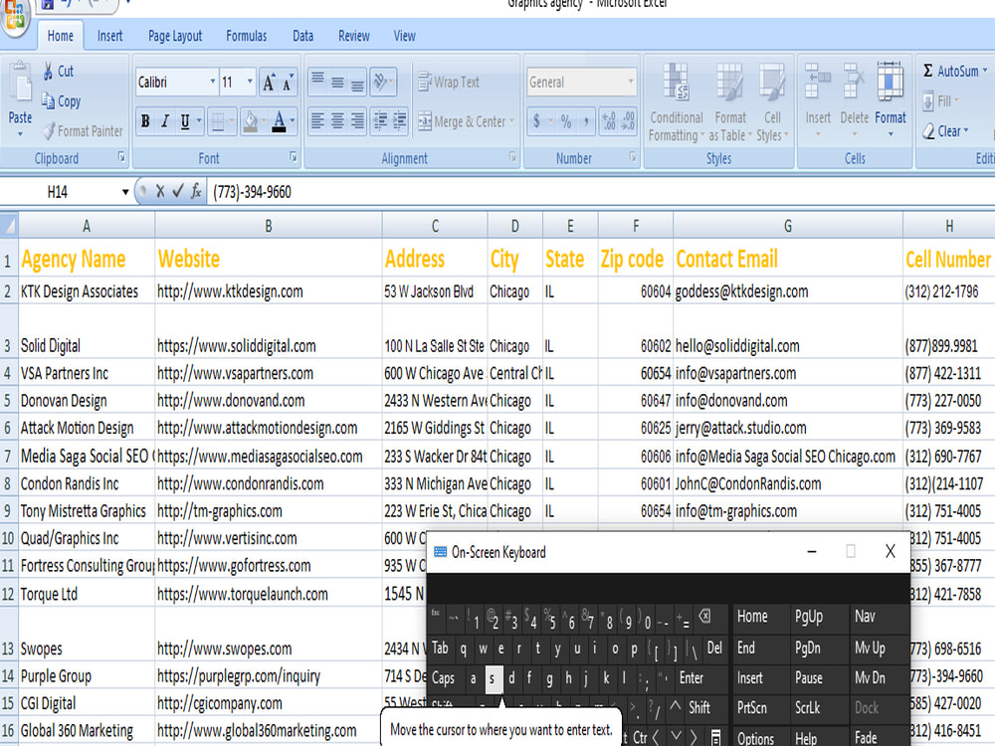Open the General number format dropdown
The image size is (995, 746).
click(x=630, y=82)
